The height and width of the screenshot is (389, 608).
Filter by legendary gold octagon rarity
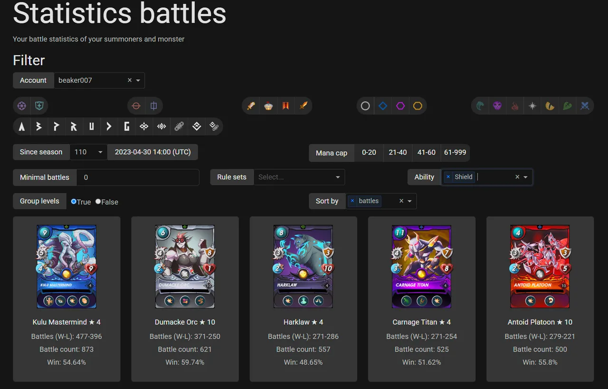[418, 106]
